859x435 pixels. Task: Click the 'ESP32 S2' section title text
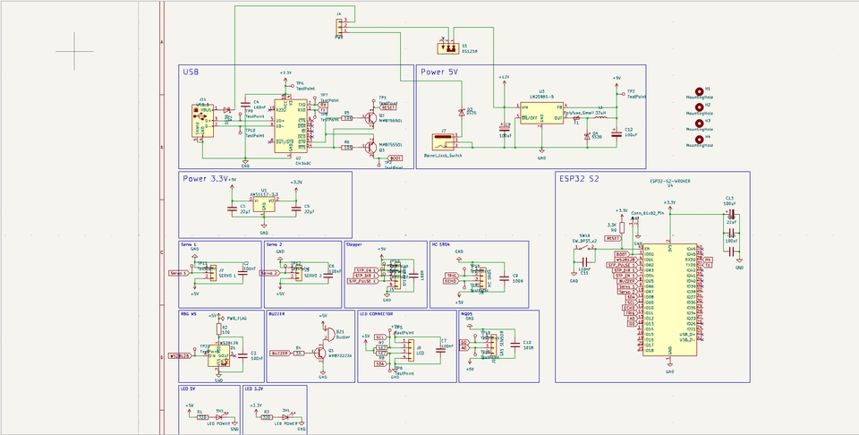[579, 178]
